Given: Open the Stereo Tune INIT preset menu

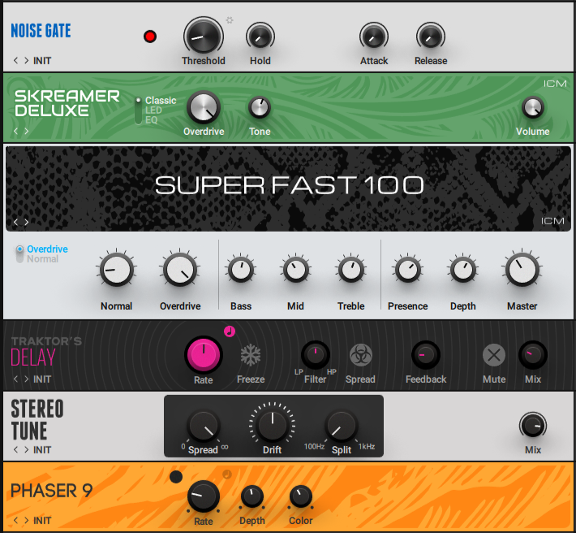Looking at the screenshot, I should click(x=42, y=450).
